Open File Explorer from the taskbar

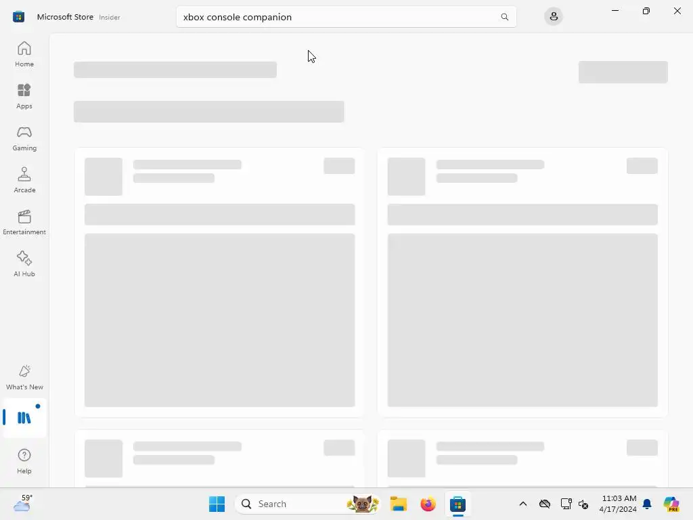pyautogui.click(x=398, y=504)
